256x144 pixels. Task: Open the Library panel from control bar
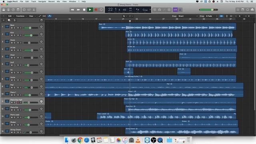coord(4,10)
